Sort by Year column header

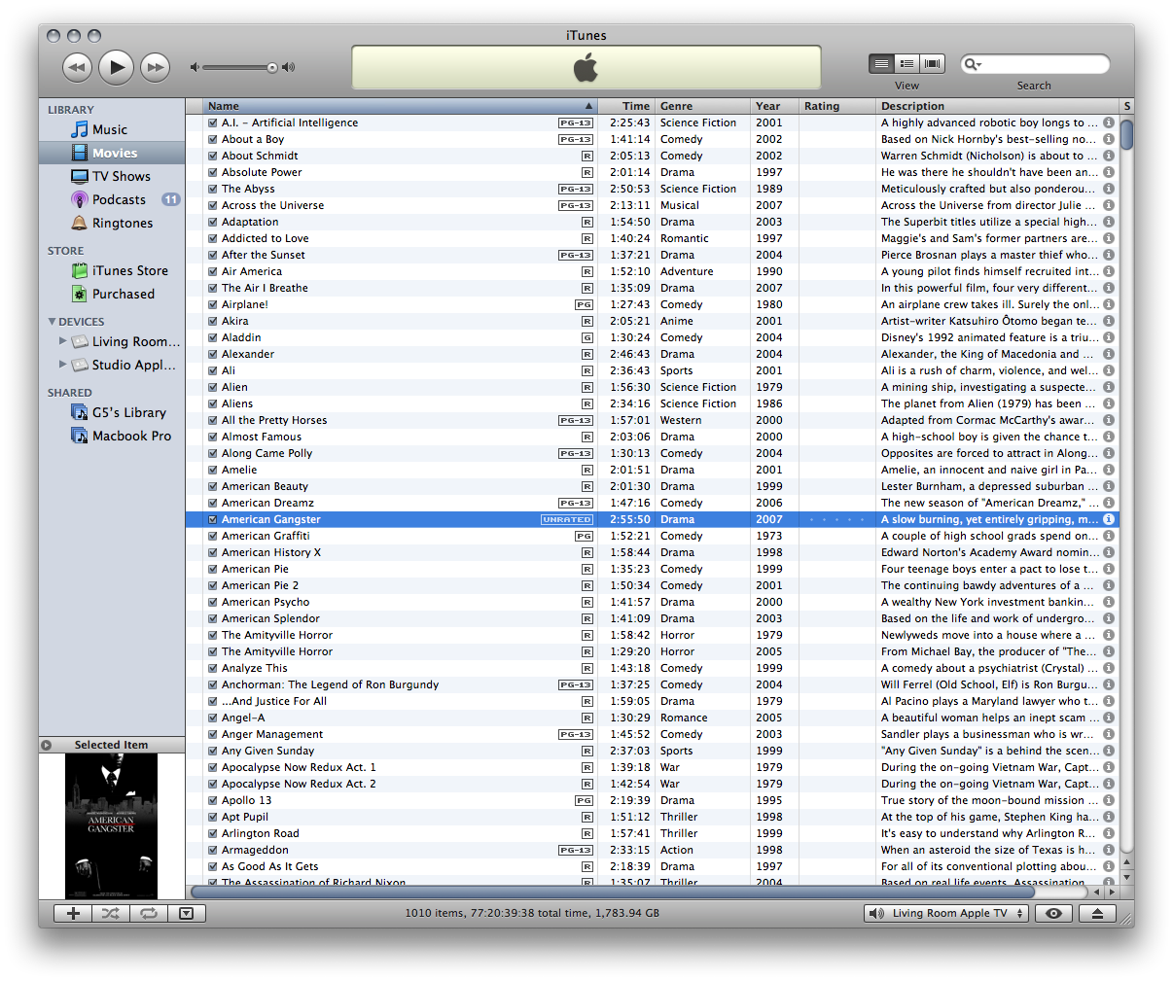774,106
